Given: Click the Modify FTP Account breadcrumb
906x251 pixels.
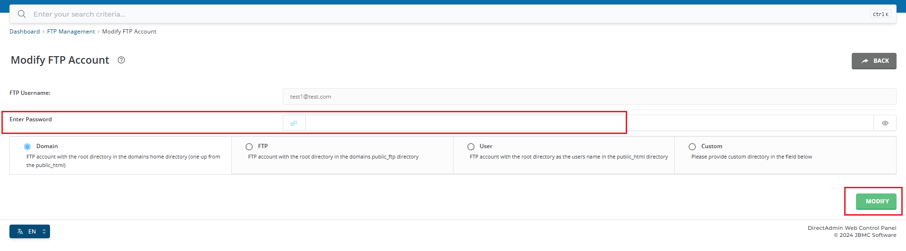Looking at the screenshot, I should pyautogui.click(x=129, y=32).
